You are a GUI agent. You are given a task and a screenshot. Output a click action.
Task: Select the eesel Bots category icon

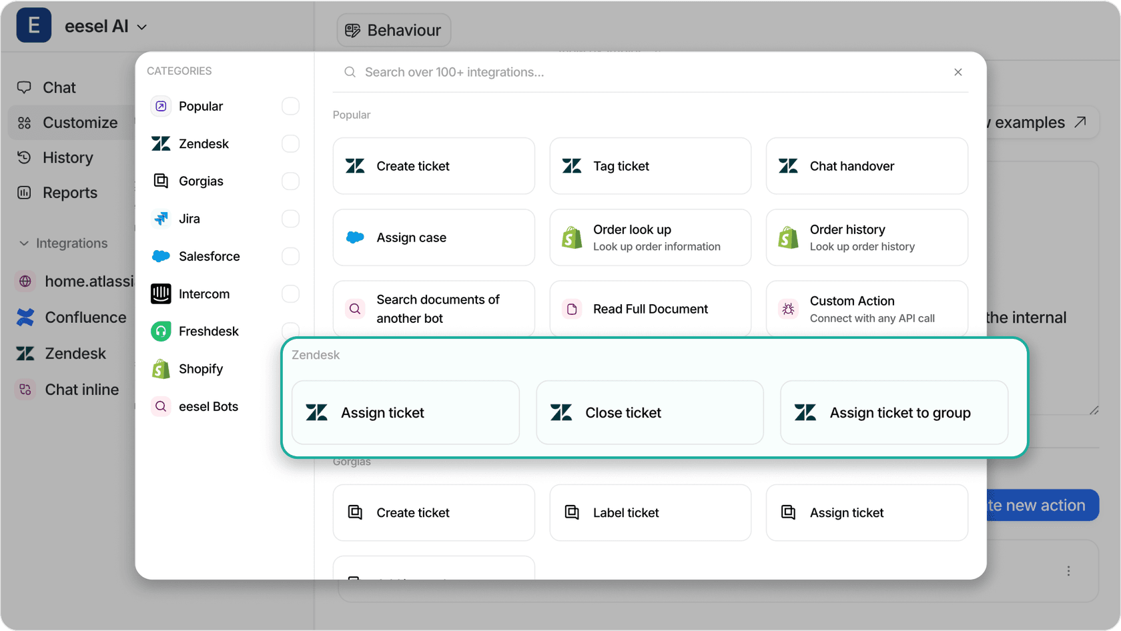pos(161,406)
